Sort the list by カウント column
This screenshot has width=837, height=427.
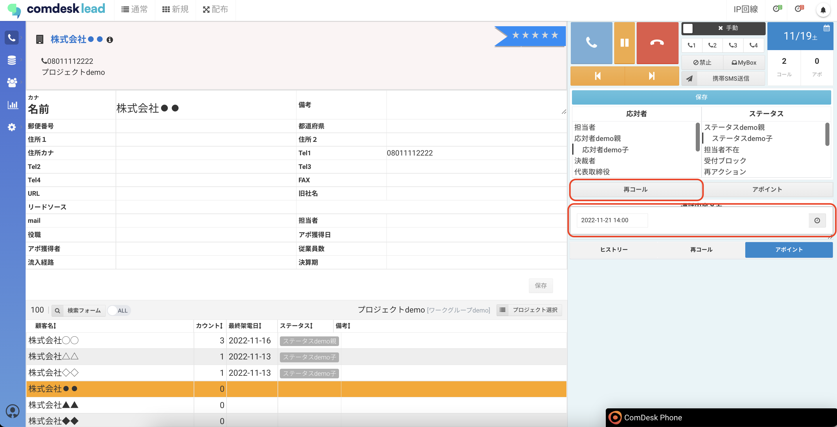point(210,326)
